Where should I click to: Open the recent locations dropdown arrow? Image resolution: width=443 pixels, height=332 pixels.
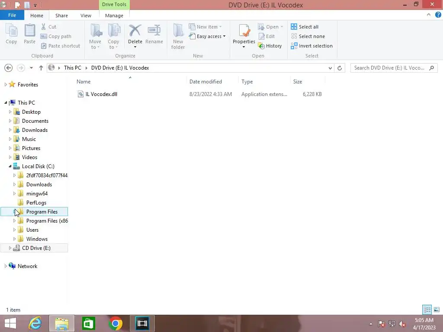point(31,68)
